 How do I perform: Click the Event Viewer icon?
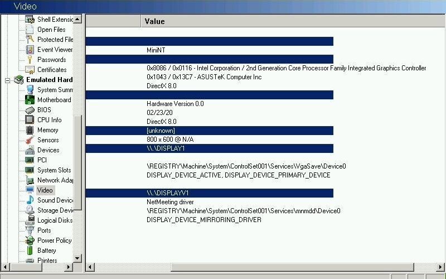pyautogui.click(x=30, y=50)
